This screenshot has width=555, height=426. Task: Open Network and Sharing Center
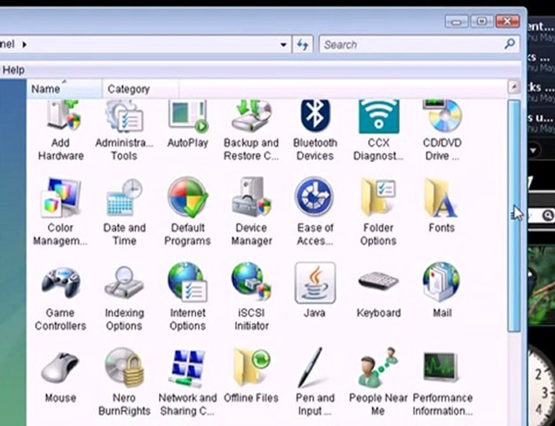[x=187, y=382]
